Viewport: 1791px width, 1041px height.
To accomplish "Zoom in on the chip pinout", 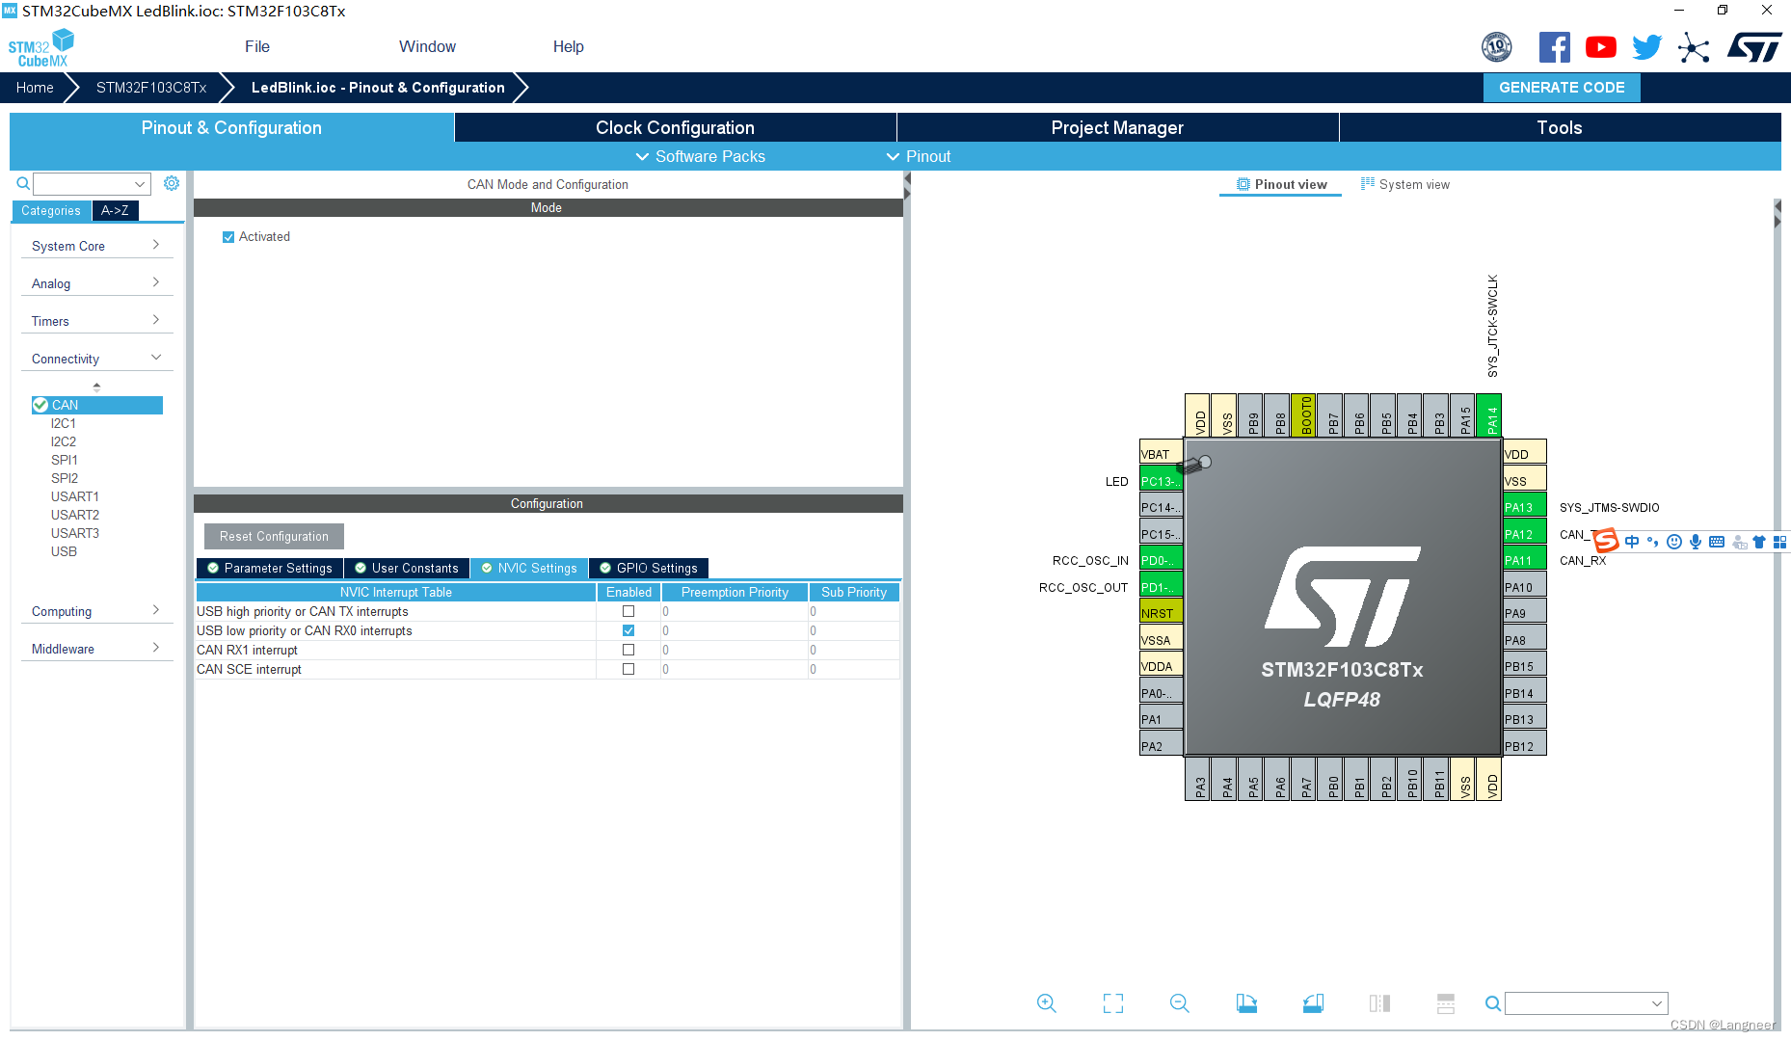I will click(1046, 1003).
